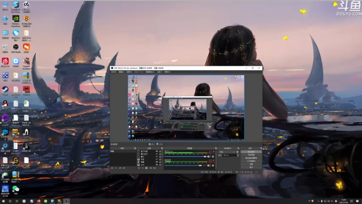This screenshot has width=362, height=204.
Task: Click the taskbar clock and date
Action: point(344,201)
